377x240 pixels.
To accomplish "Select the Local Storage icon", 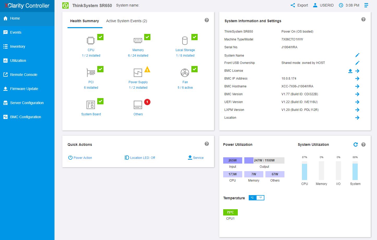I will pyautogui.click(x=185, y=41).
